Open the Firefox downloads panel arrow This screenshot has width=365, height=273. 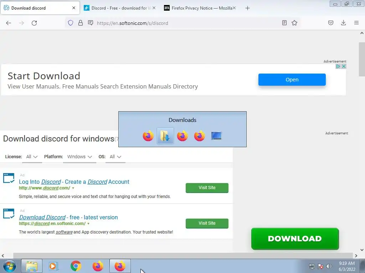coord(343,23)
